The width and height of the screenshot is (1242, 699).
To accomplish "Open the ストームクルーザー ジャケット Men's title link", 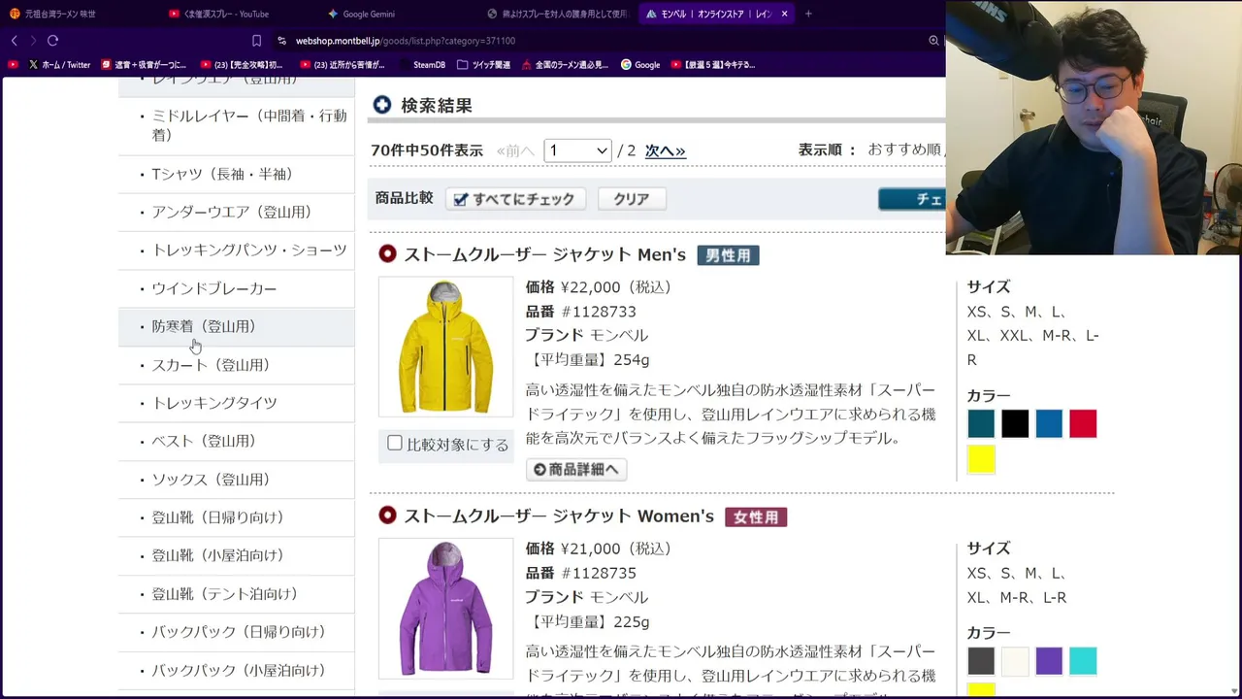I will pos(544,254).
